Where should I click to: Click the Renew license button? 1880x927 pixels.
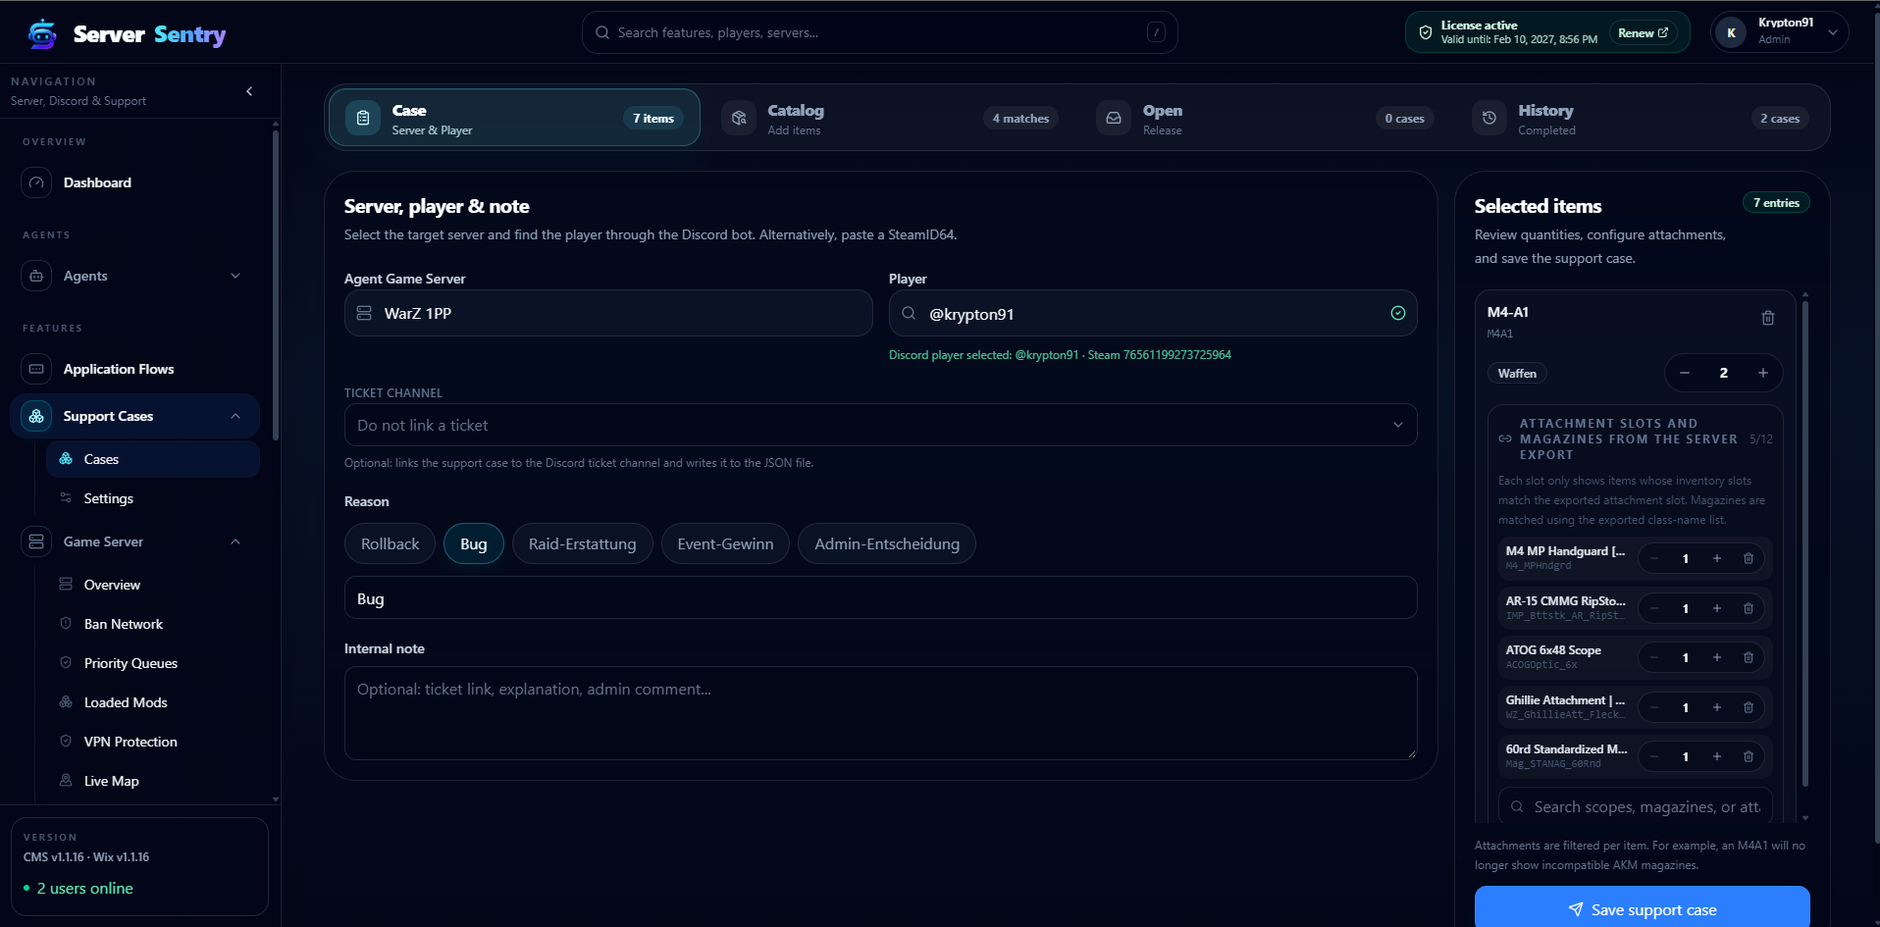point(1643,33)
